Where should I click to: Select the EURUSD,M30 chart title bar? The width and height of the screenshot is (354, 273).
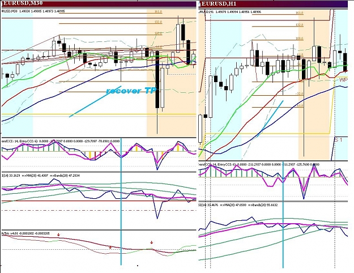tap(99, 3)
